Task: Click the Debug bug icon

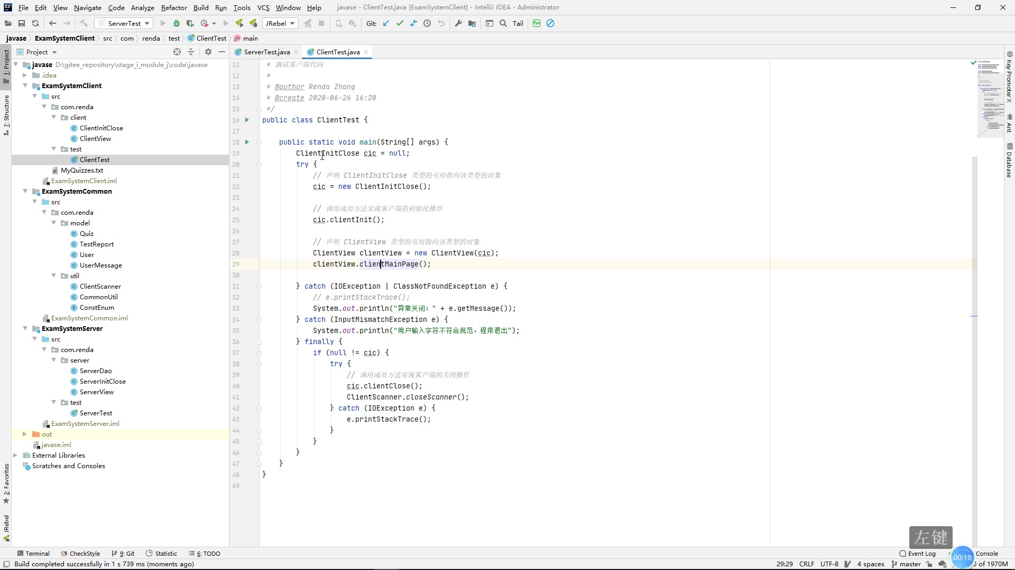Action: pyautogui.click(x=177, y=23)
